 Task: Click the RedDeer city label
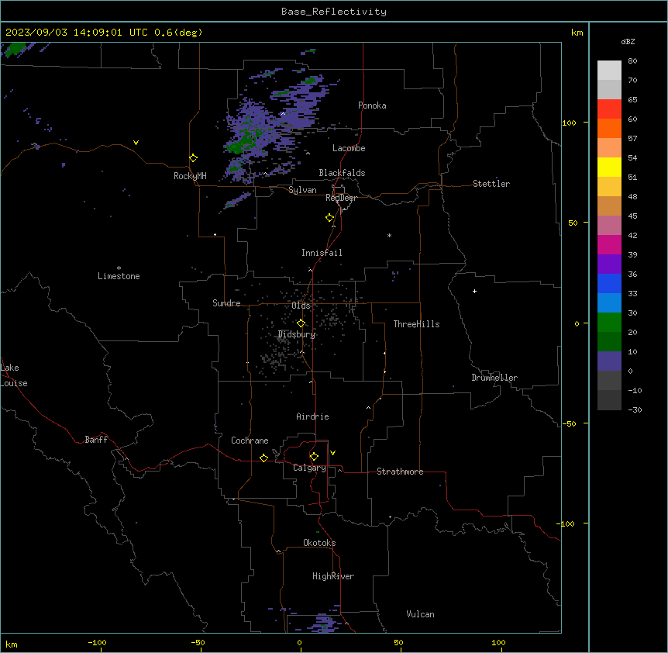point(341,198)
